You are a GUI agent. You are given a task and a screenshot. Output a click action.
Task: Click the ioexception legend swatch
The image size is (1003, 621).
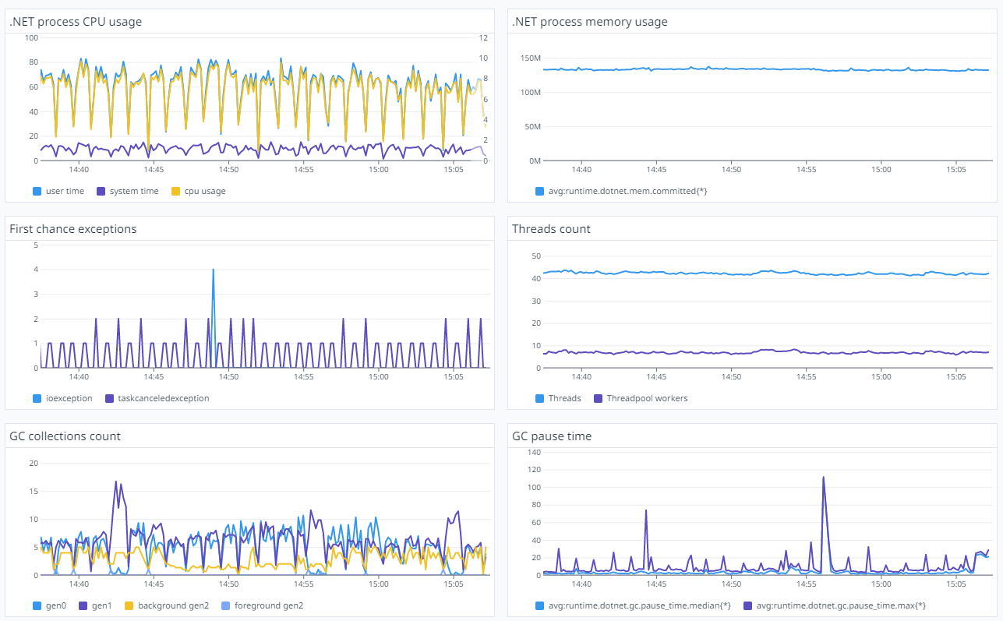[x=37, y=398]
